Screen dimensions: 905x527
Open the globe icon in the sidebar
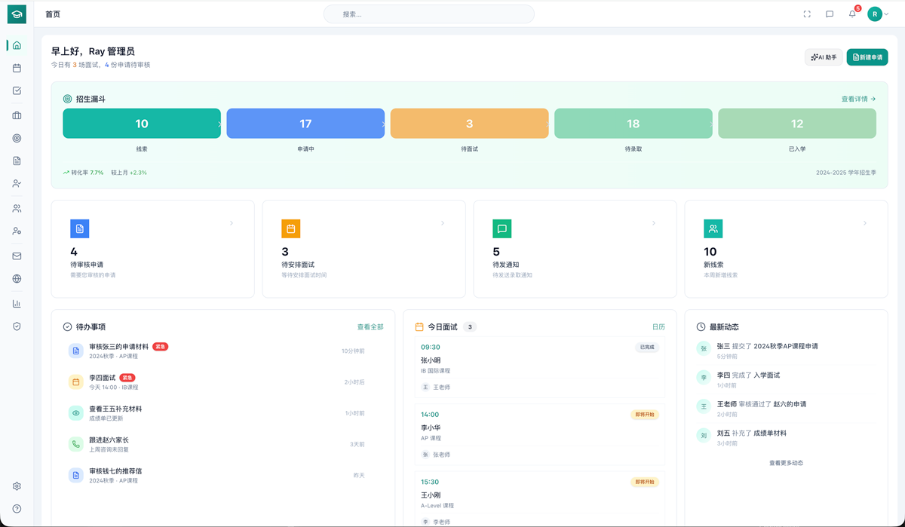pos(17,279)
